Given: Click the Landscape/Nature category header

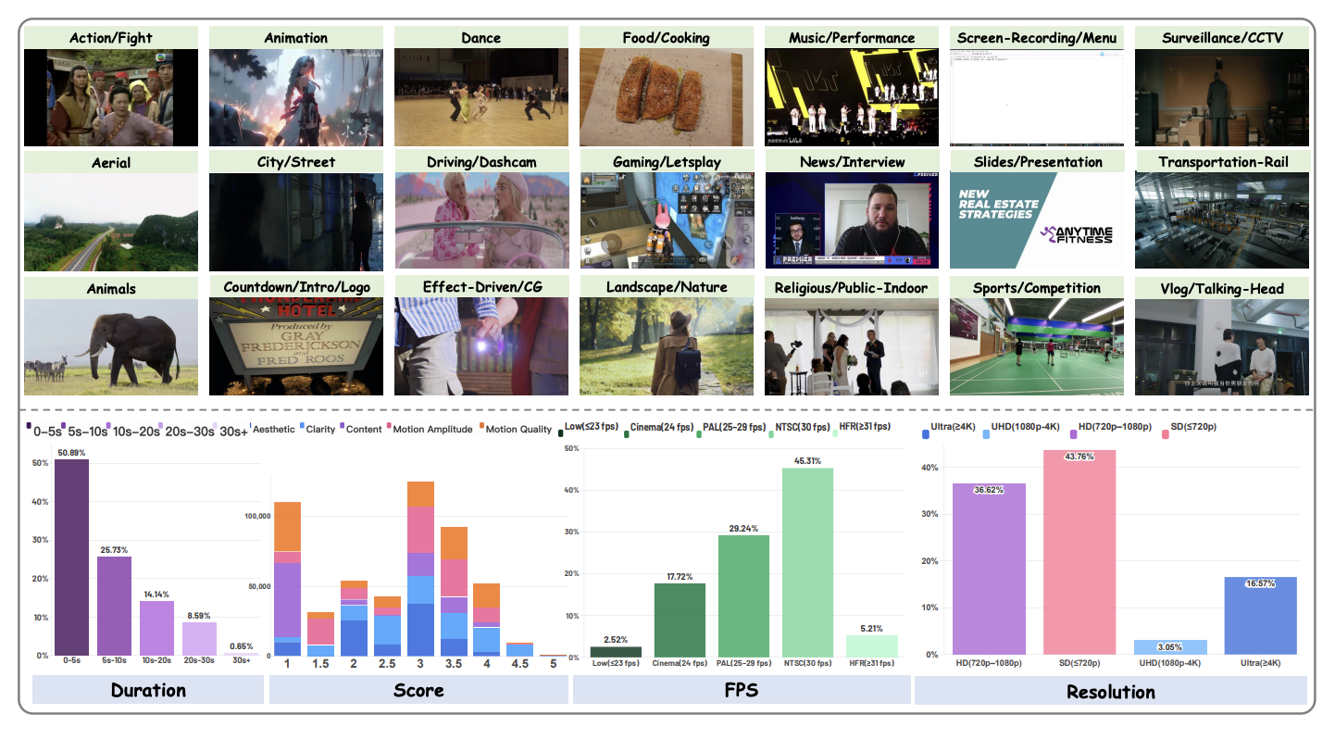Looking at the screenshot, I should tap(666, 287).
